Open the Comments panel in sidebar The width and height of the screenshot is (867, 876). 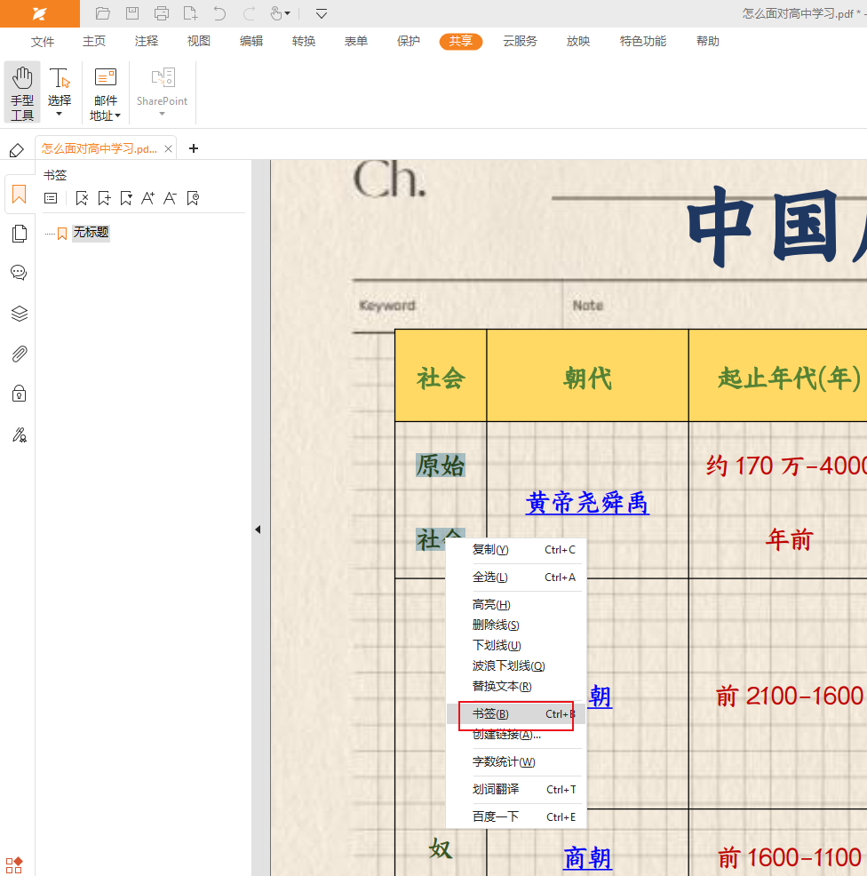(x=19, y=273)
